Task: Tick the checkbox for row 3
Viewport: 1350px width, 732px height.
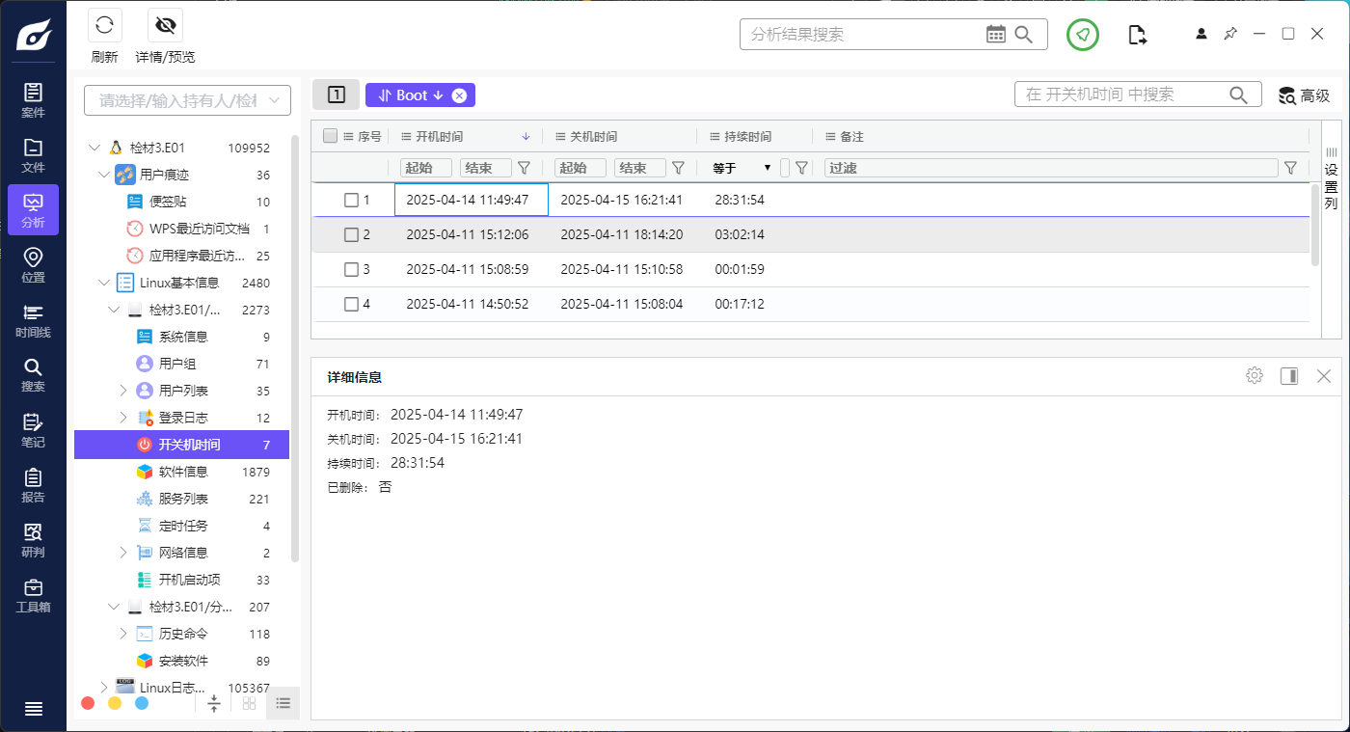Action: click(x=352, y=269)
